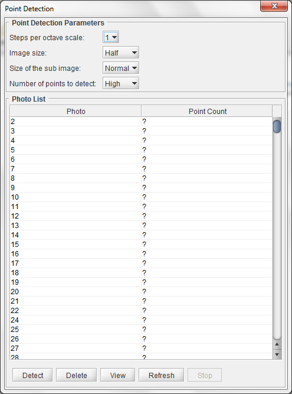Click the View button
The height and width of the screenshot is (394, 292).
tap(117, 375)
